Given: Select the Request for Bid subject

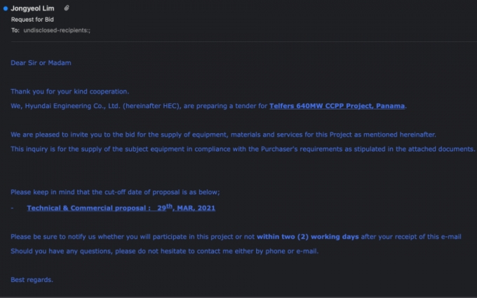Looking at the screenshot, I should click(x=32, y=20).
